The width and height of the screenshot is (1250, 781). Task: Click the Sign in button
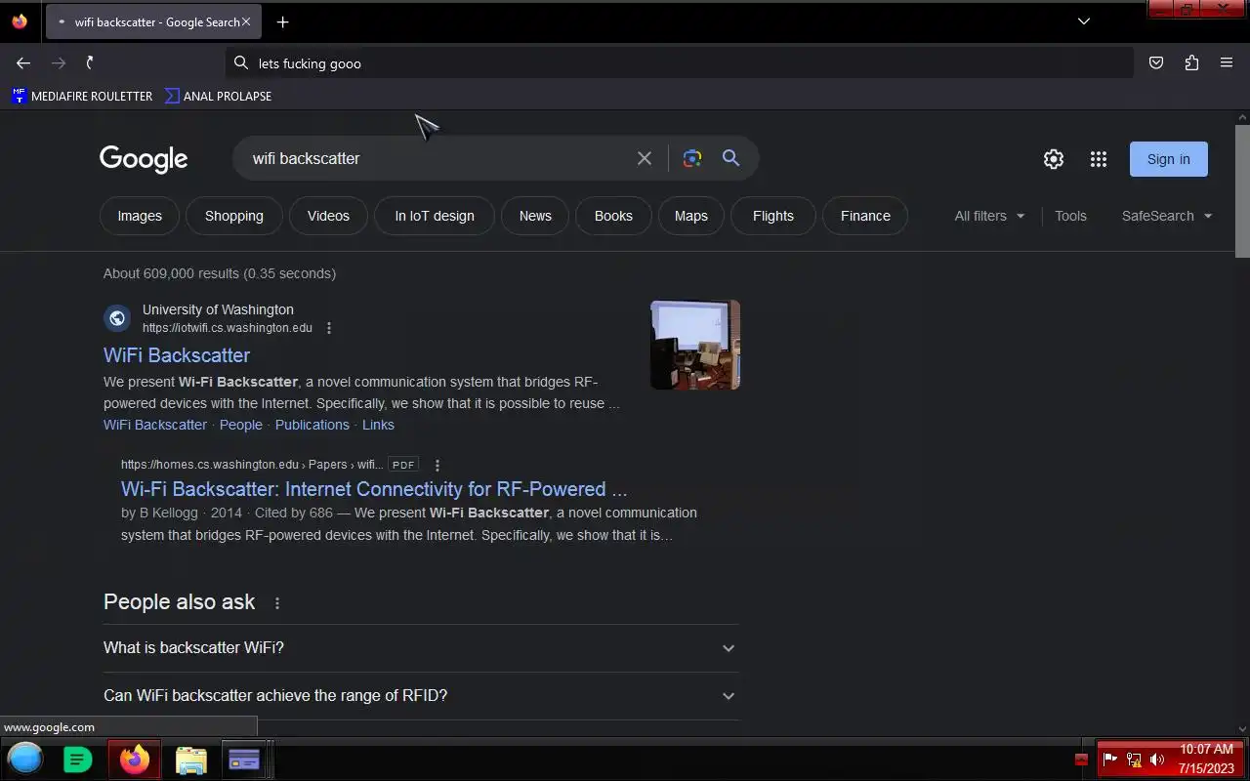click(1169, 159)
